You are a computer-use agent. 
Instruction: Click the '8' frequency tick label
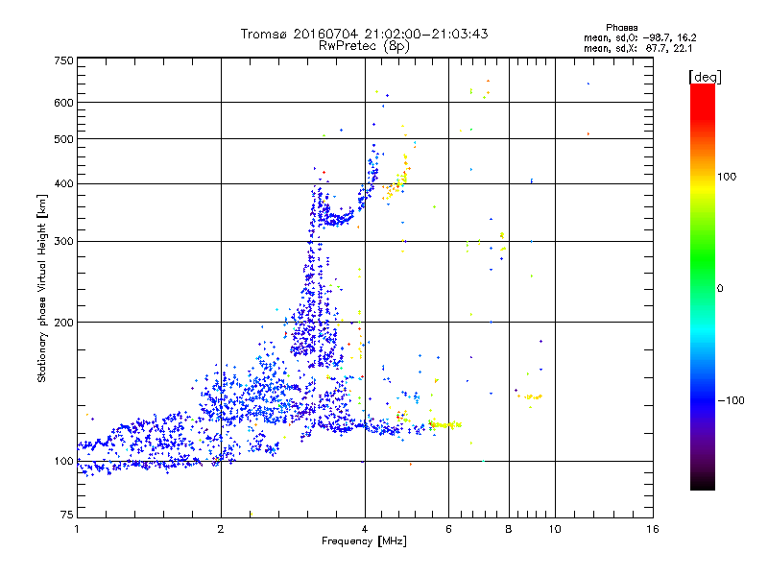[509, 529]
